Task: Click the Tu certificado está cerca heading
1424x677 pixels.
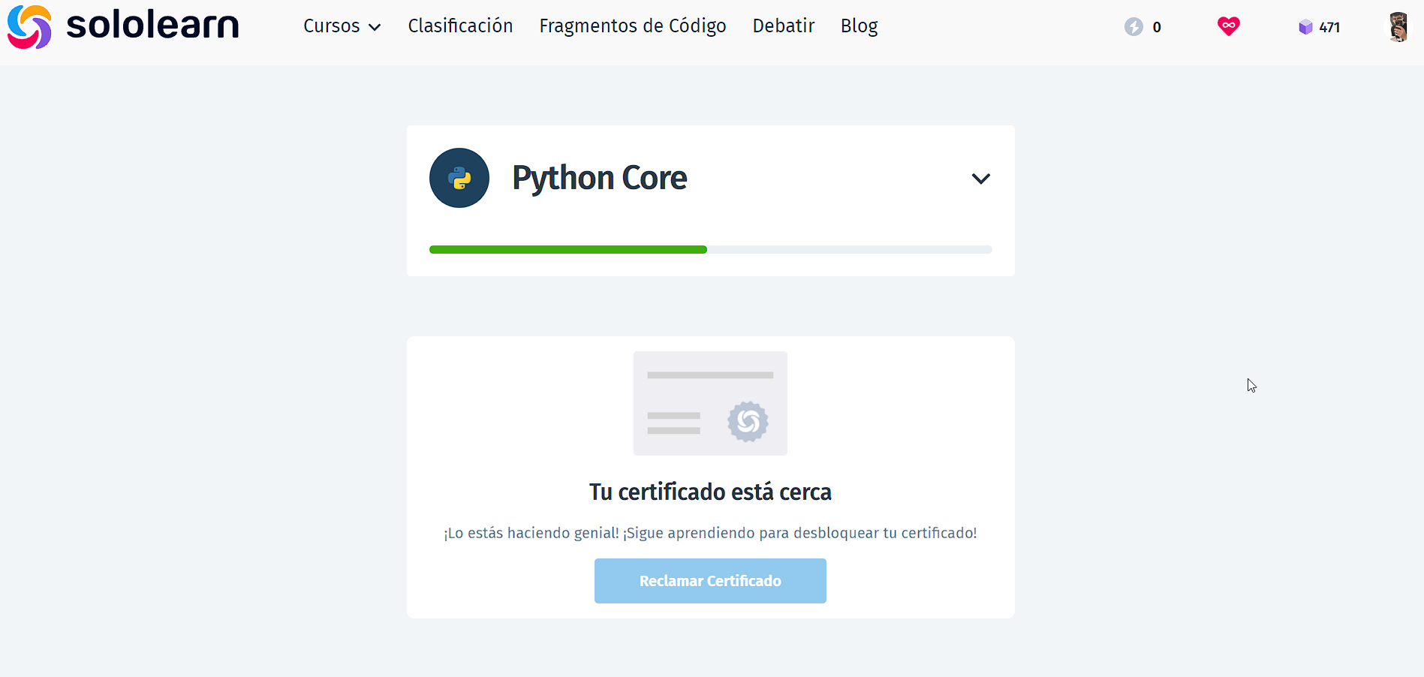Action: tap(710, 492)
